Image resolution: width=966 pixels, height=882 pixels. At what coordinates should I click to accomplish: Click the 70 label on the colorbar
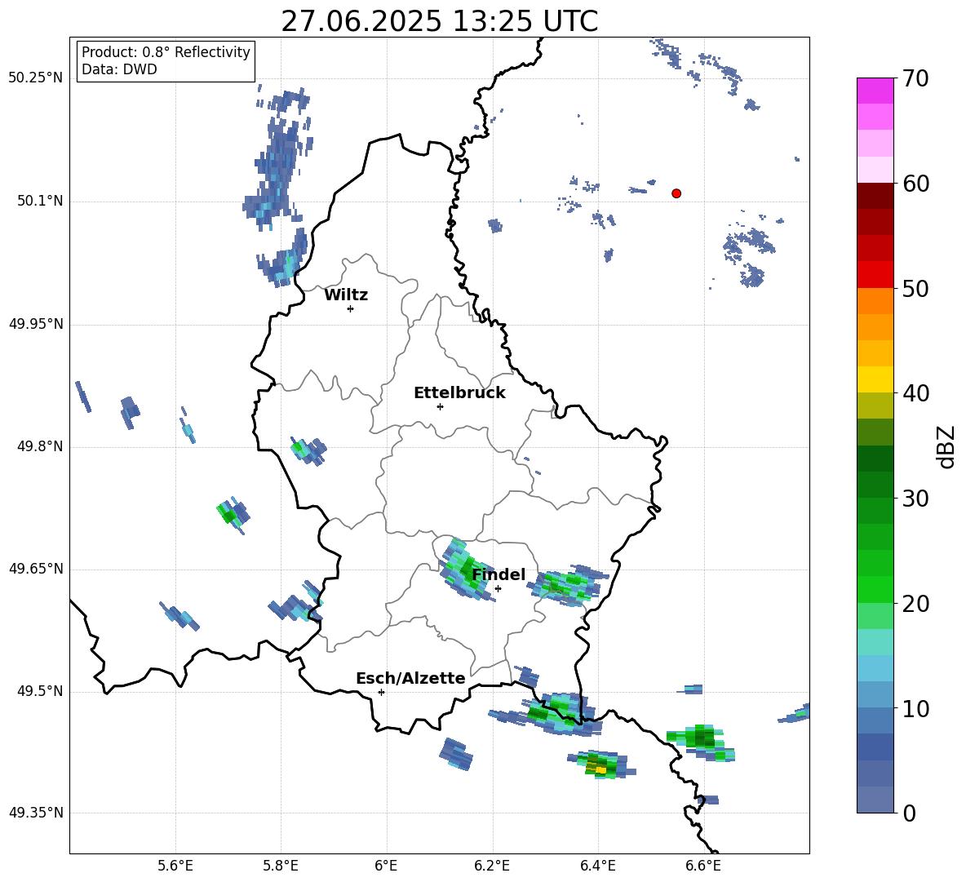point(915,78)
